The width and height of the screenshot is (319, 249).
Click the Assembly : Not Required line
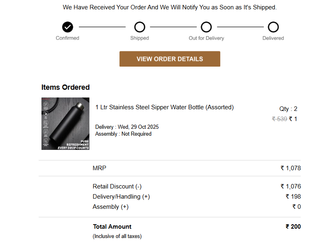pos(123,134)
